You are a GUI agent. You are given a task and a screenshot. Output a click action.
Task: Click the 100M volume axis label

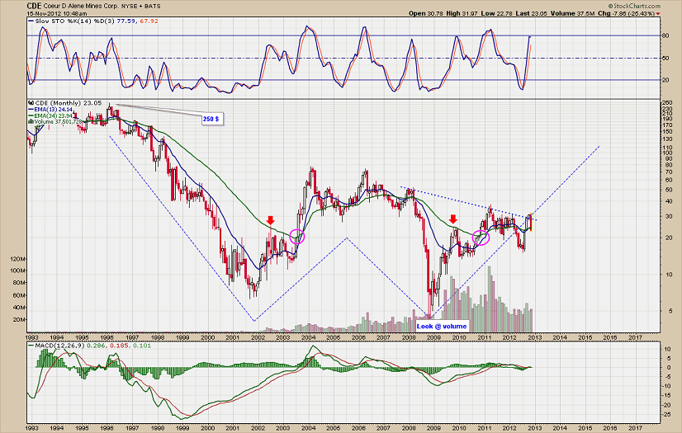(17, 271)
